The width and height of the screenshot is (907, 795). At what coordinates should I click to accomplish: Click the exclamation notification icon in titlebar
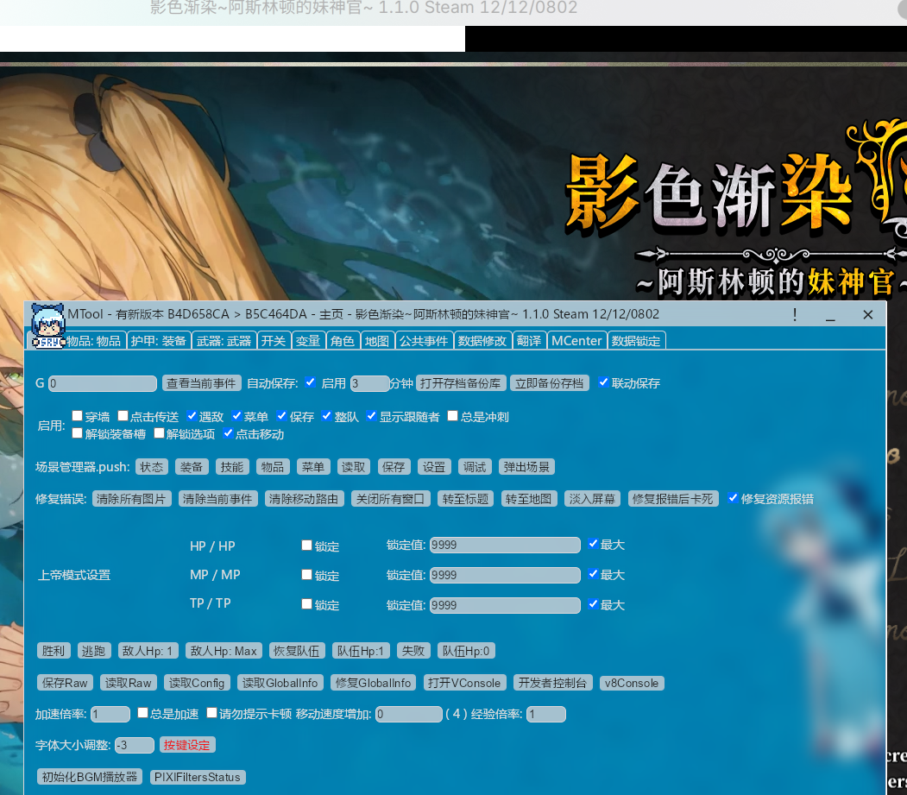coord(795,315)
